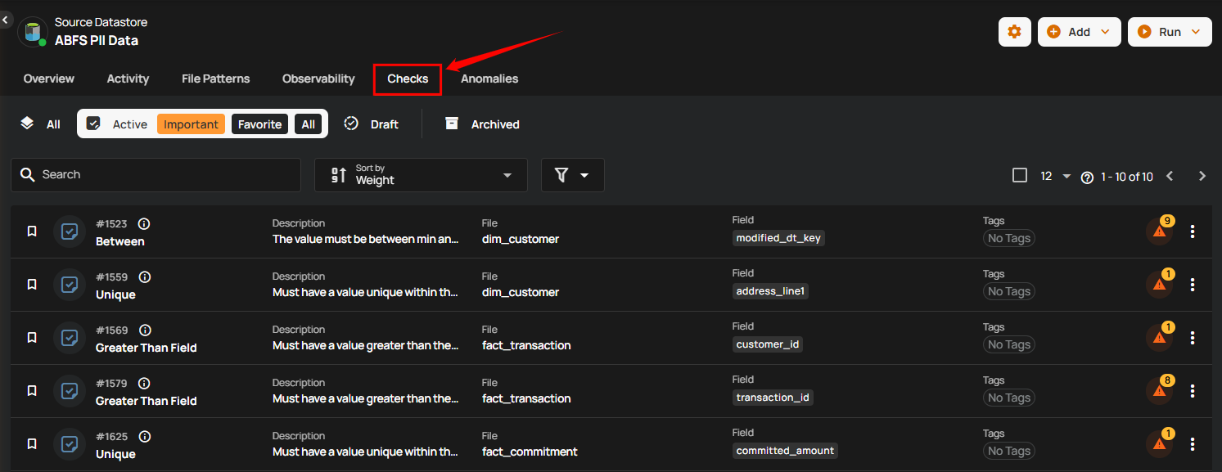Bookmark check #1523 Between
1222x472 pixels.
[32, 232]
